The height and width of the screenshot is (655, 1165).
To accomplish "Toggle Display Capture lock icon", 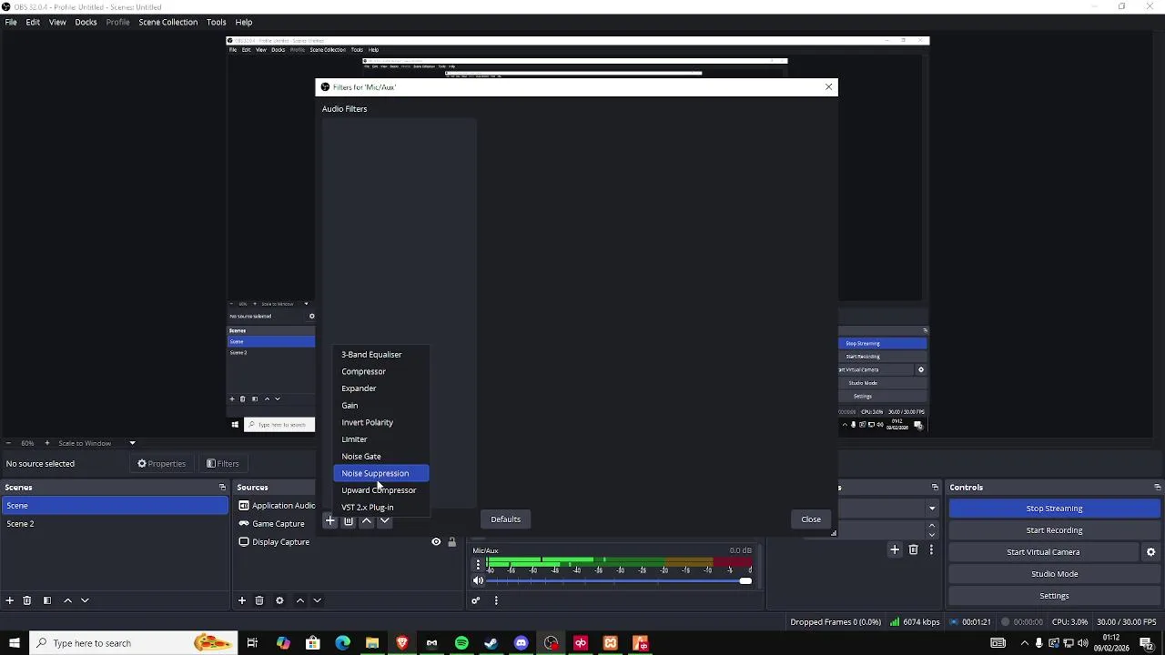I will [x=451, y=542].
